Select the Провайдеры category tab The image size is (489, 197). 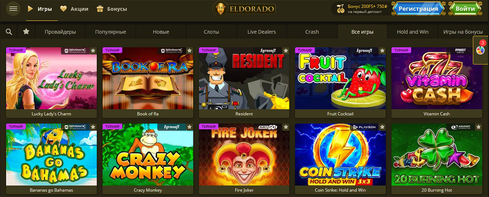60,32
